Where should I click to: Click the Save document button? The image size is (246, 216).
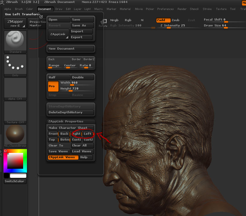[83, 19]
